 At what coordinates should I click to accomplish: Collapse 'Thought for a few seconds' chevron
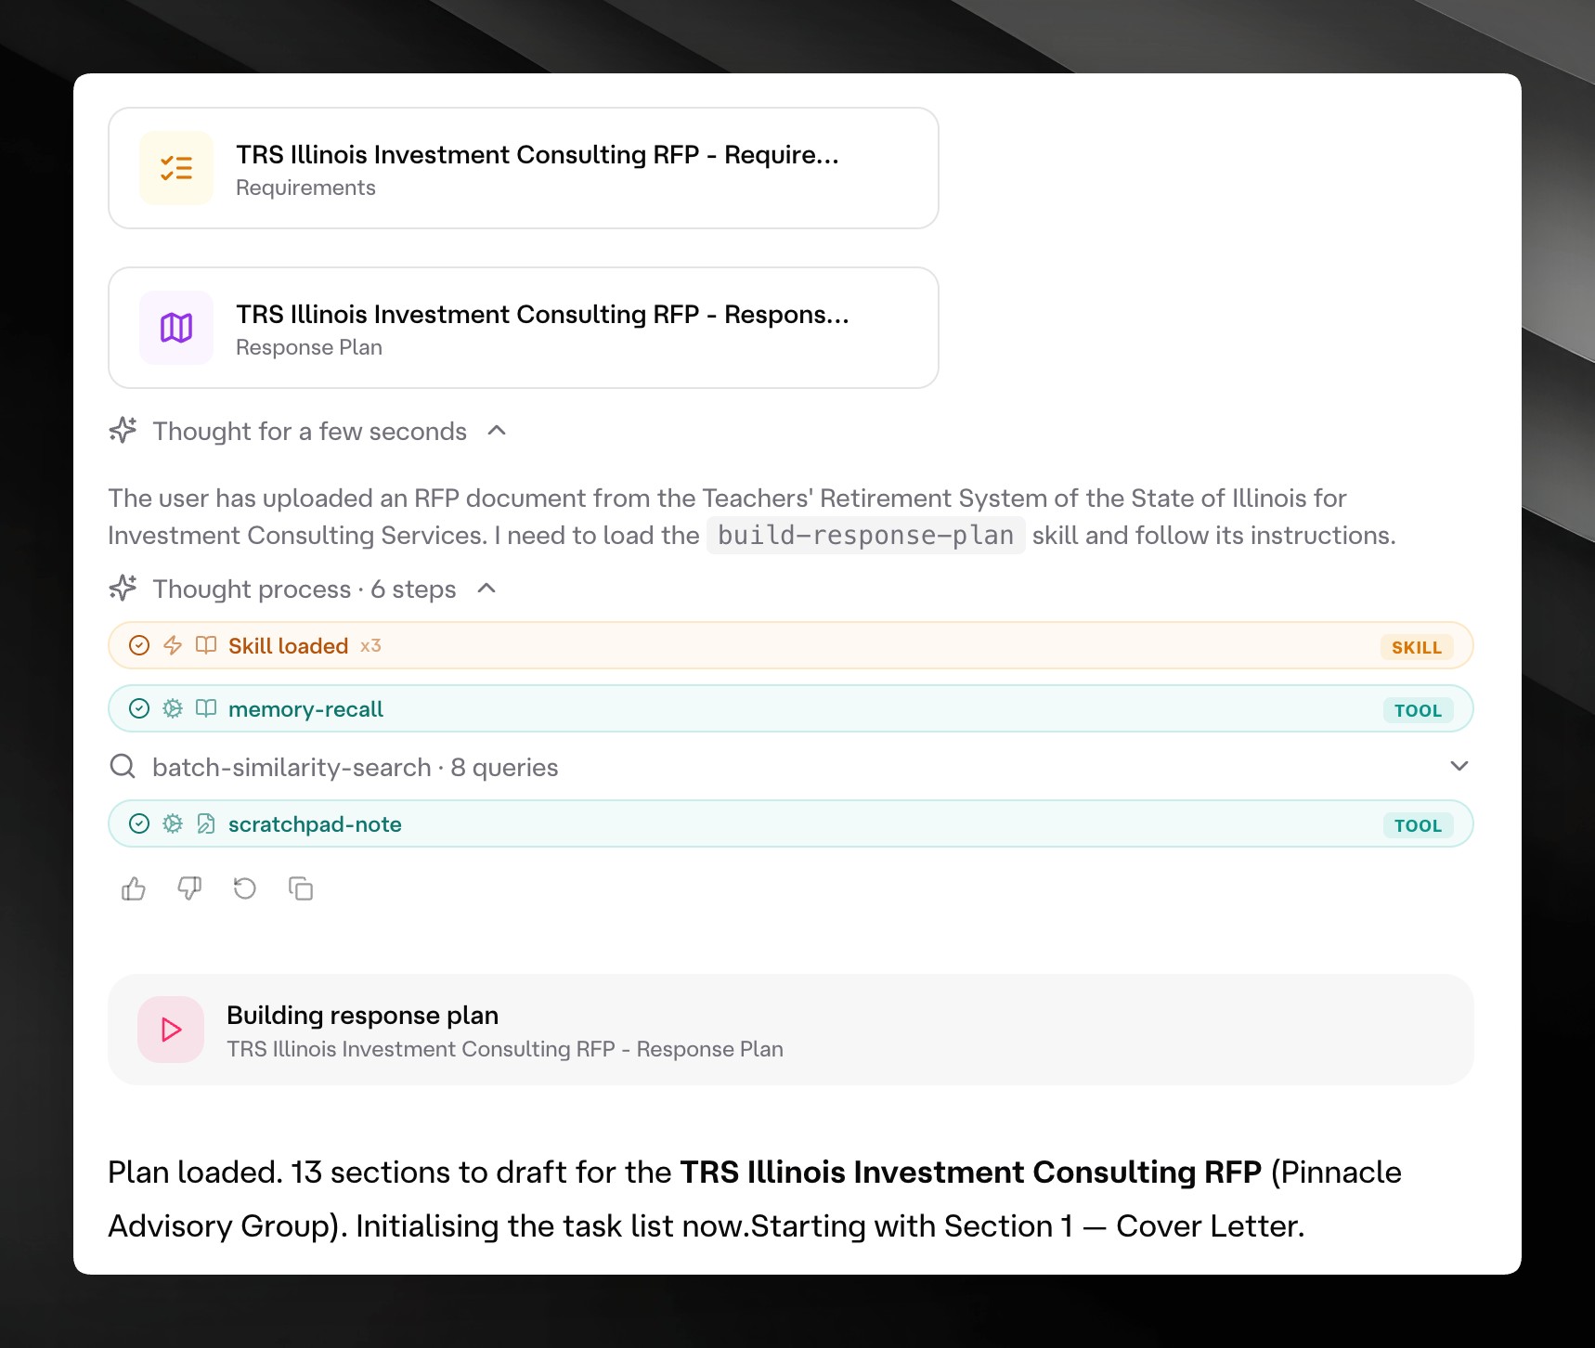click(497, 431)
